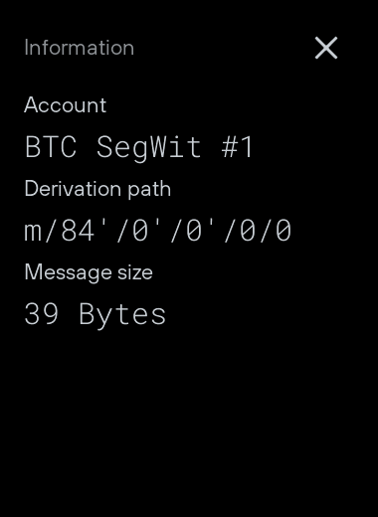Tap the word Derivation in the label
378x517 pixels.
[x=73, y=189]
